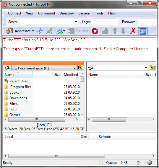Click the grayed Transfer button
159x168 pixels.
pos(78,31)
